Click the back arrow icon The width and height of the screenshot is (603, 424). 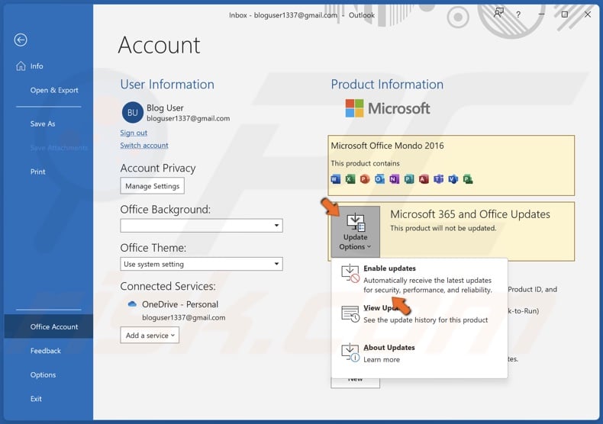21,40
